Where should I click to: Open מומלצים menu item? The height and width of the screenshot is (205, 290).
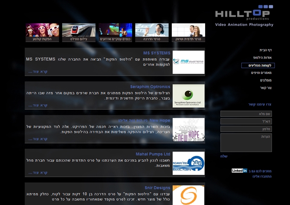point(266,80)
